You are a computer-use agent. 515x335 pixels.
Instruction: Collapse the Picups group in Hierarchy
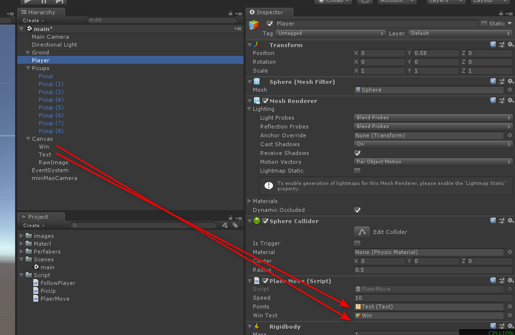[x=28, y=68]
